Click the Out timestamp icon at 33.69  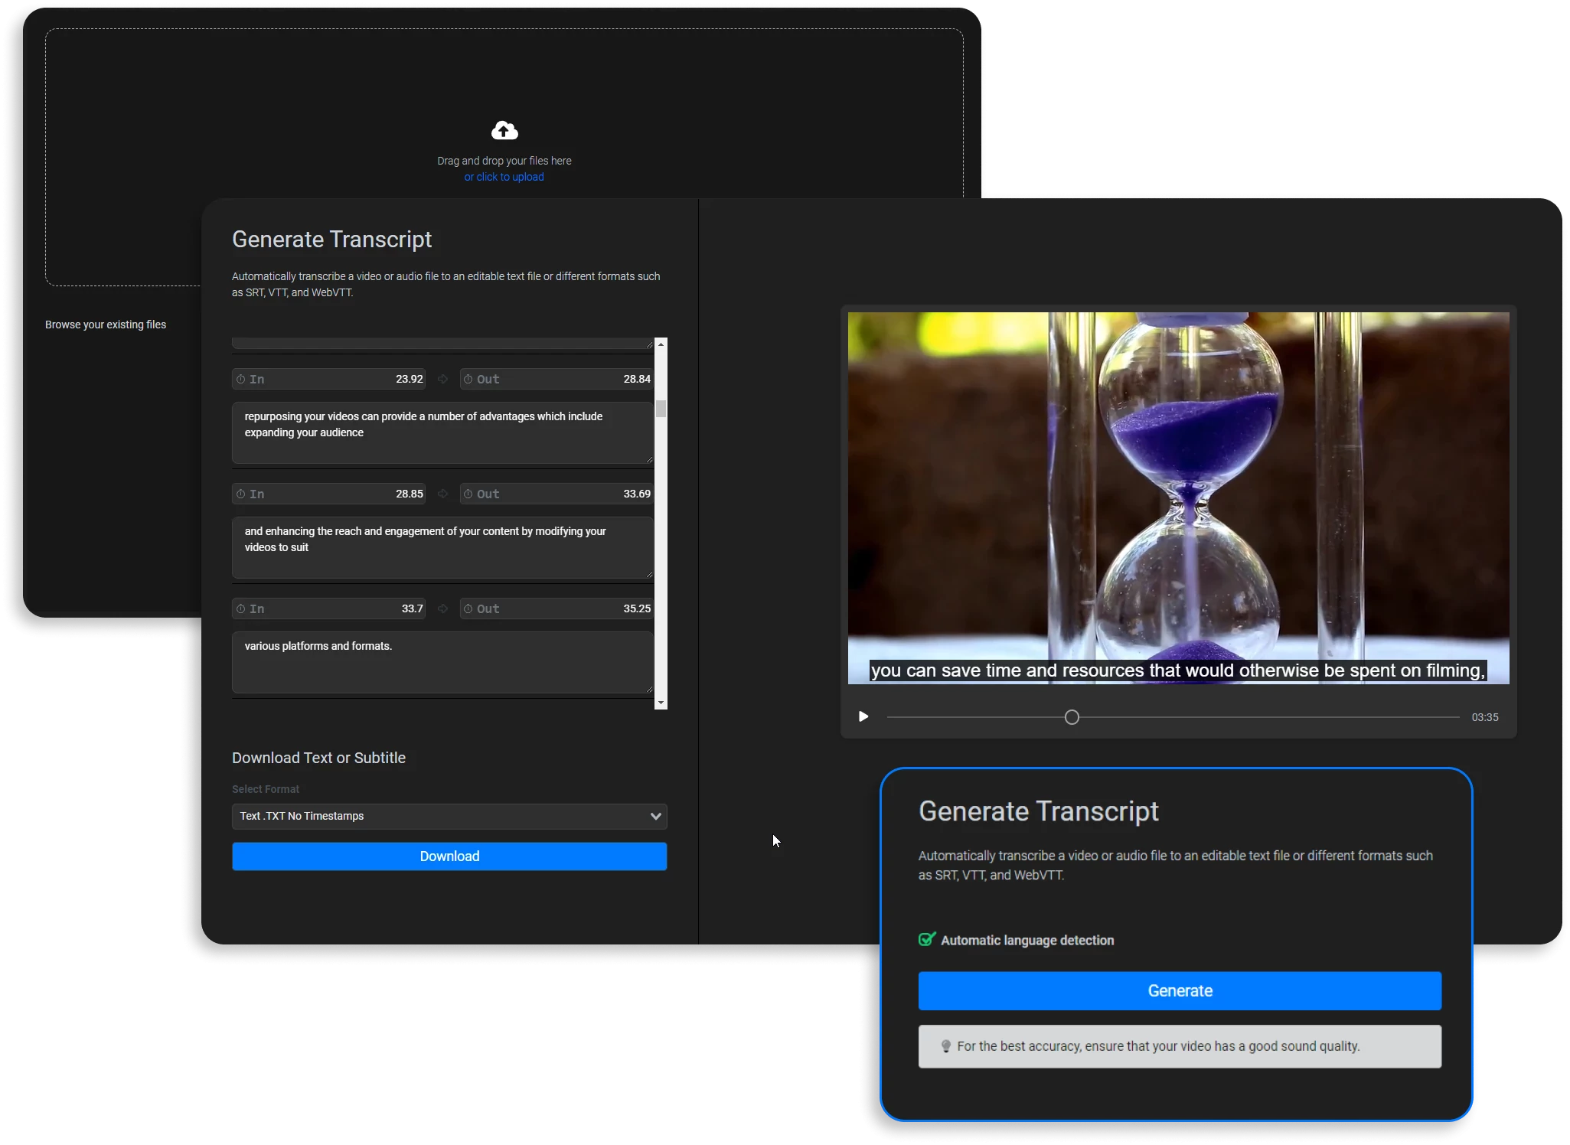click(469, 494)
